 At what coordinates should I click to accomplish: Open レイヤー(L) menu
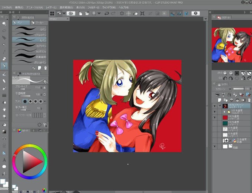tap(51, 7)
